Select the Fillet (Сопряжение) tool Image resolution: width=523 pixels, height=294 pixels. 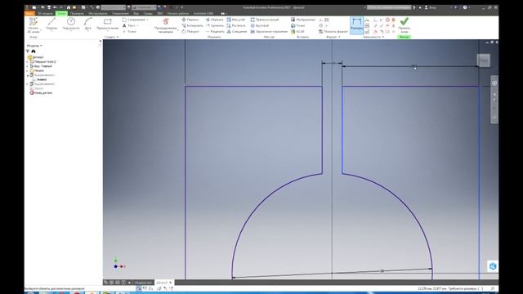click(135, 20)
